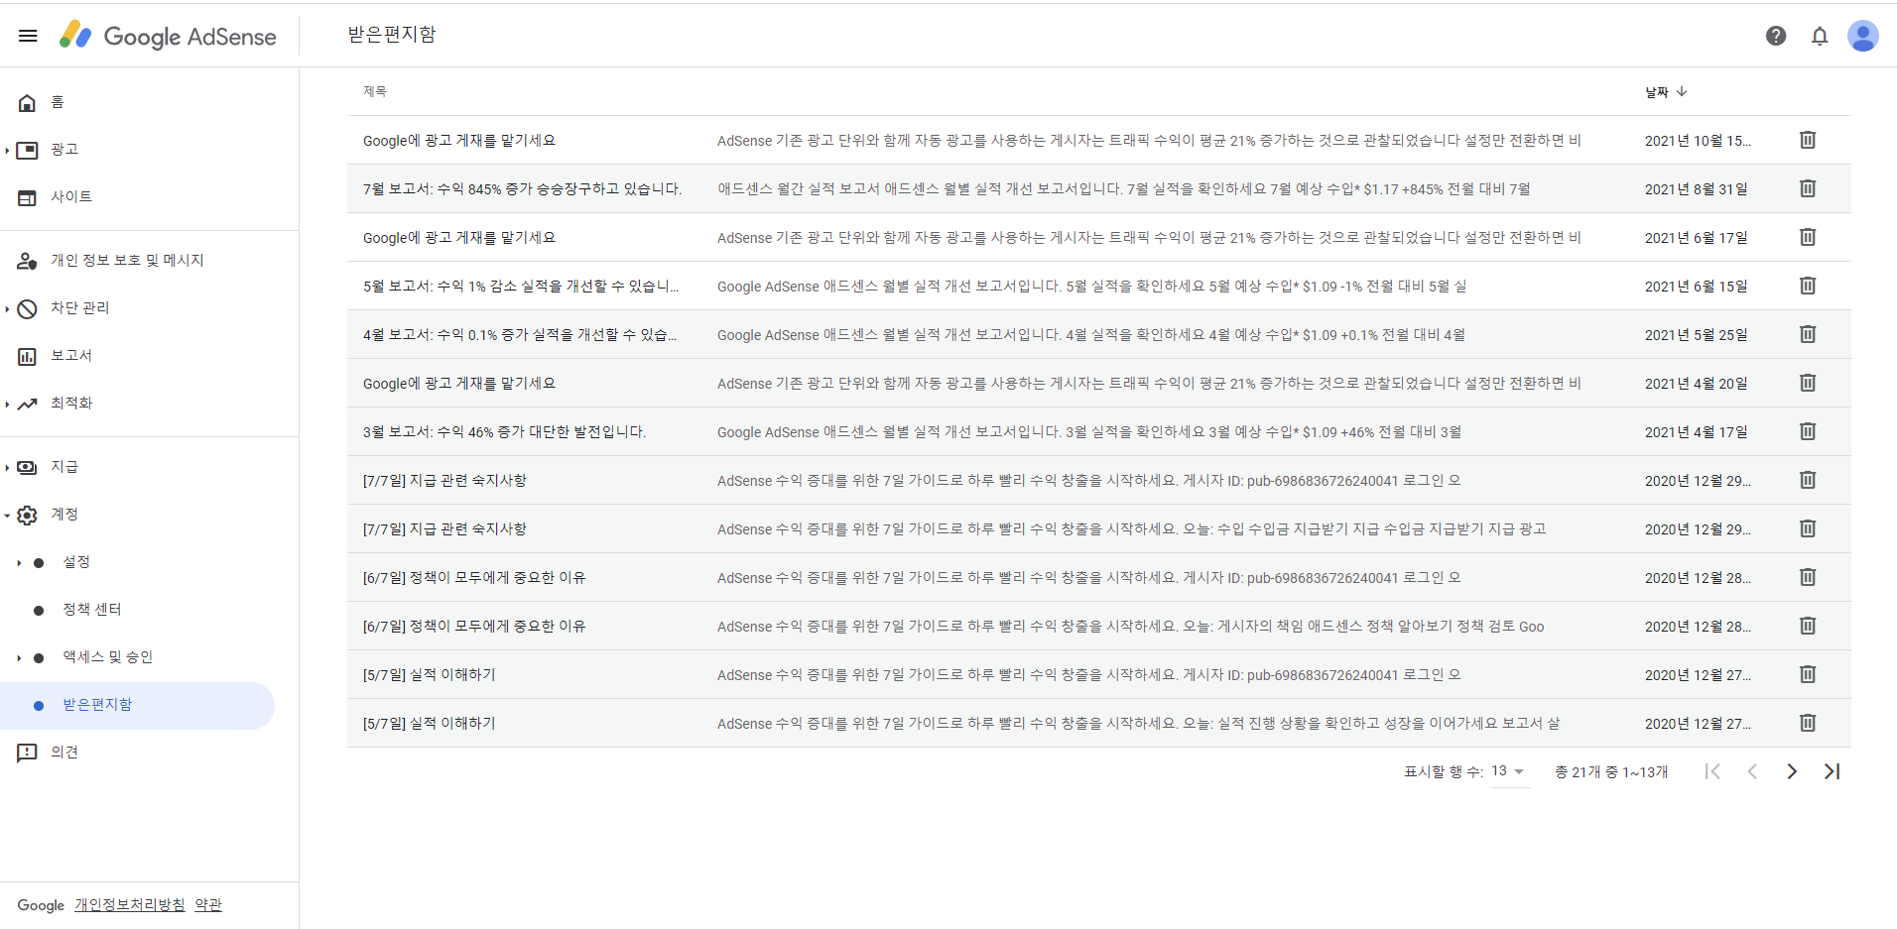This screenshot has height=929, width=1897.
Task: Open 홈 in the sidebar
Action: [x=58, y=102]
